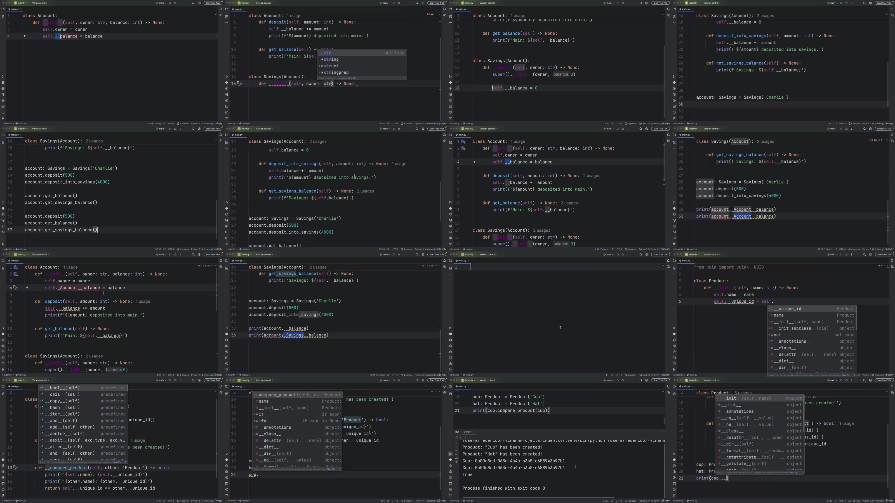Open Terminal icon in window with 'compare_product' completion popup

point(227,483)
